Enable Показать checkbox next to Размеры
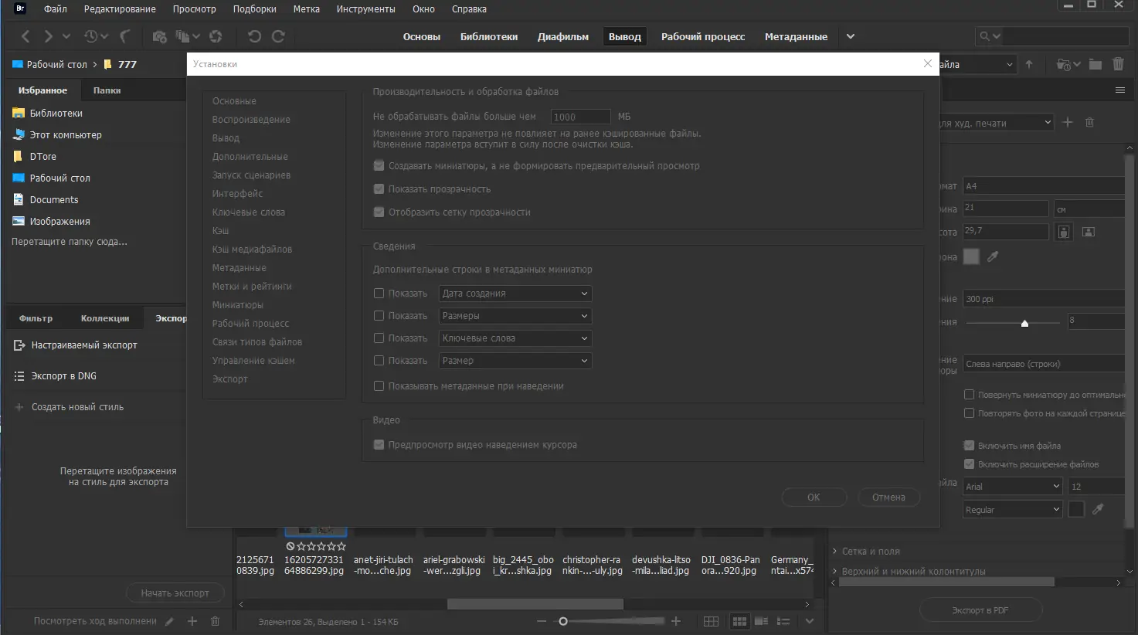 (x=379, y=316)
